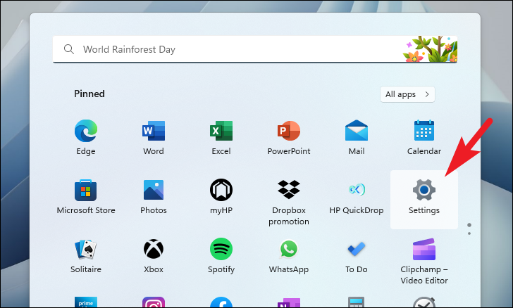
Task: Launch Clipchamp – Video Editor
Action: click(424, 262)
